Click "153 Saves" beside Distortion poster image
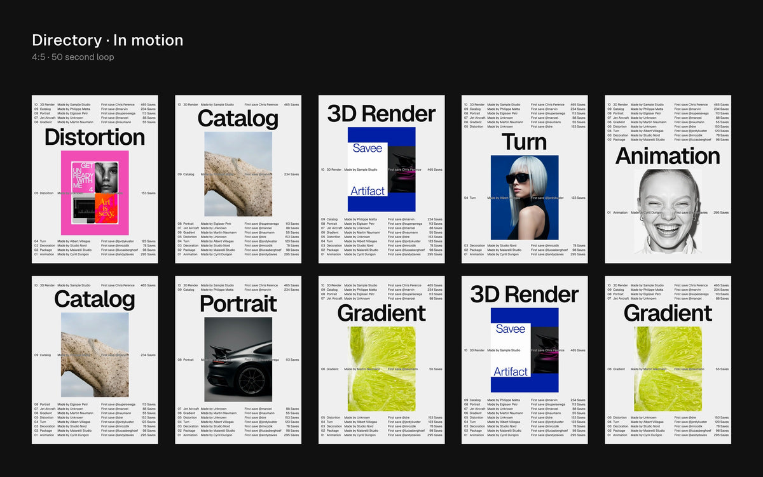The image size is (763, 477). click(148, 193)
